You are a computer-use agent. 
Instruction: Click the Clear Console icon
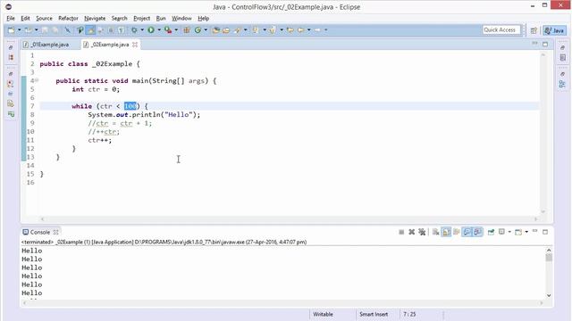tap(435, 232)
